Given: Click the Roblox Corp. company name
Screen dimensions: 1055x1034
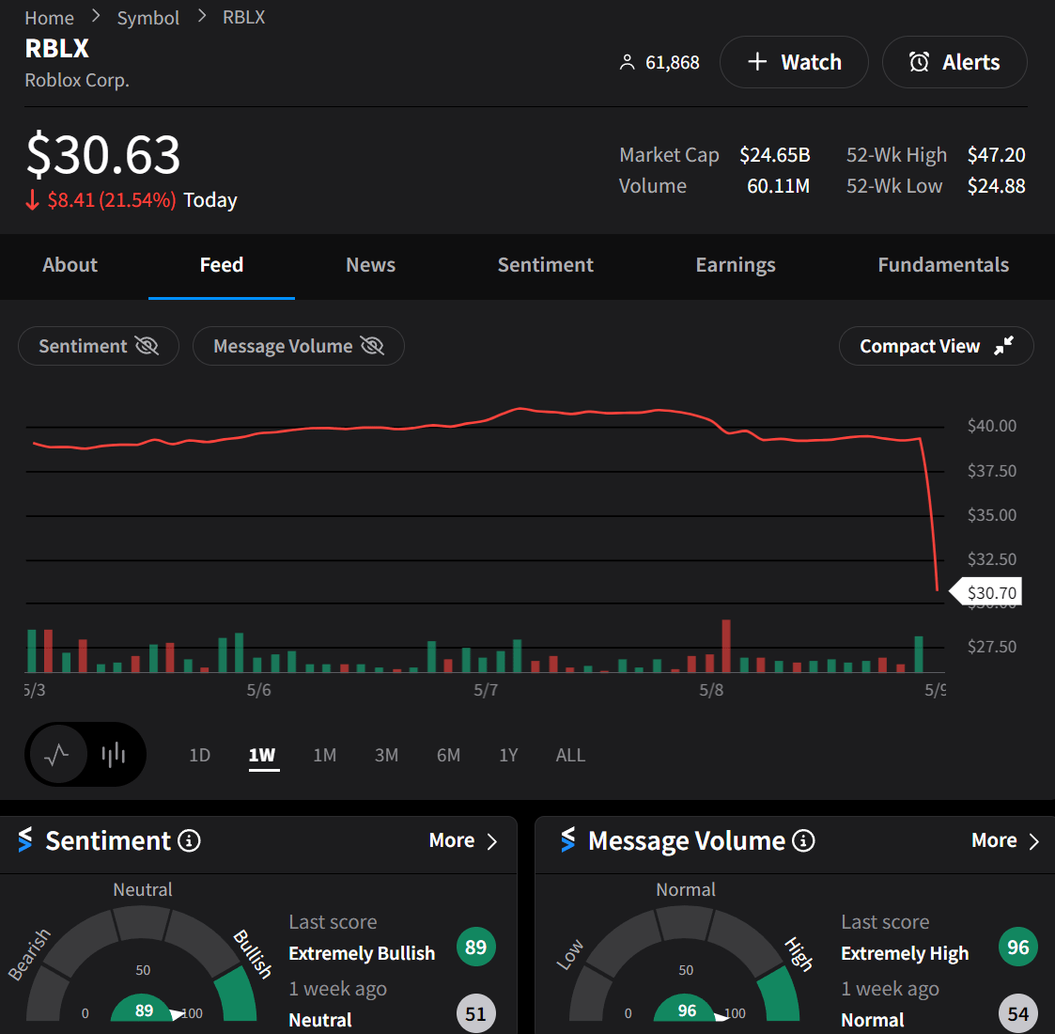Looking at the screenshot, I should [77, 80].
